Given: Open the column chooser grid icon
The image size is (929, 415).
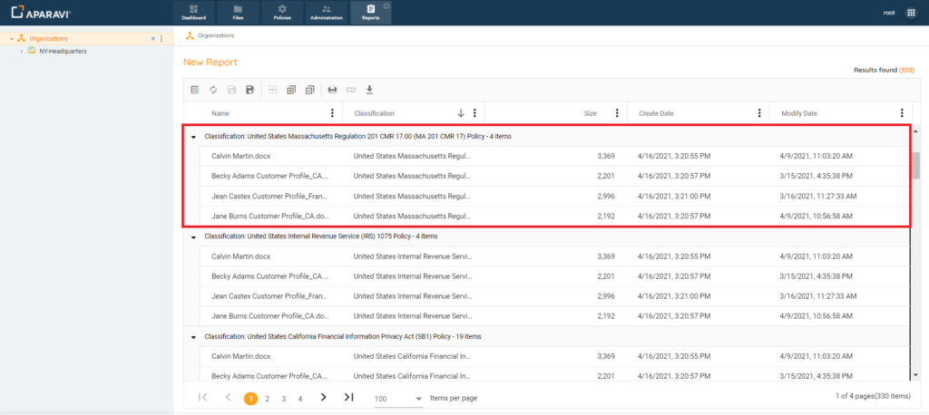Looking at the screenshot, I should 195,90.
